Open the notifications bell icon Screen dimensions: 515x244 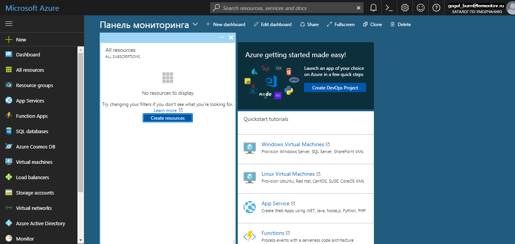(373, 8)
